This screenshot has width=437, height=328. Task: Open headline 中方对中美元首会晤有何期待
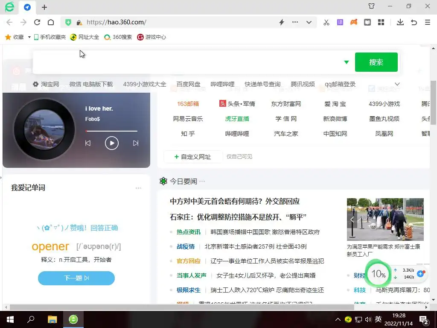[235, 202]
